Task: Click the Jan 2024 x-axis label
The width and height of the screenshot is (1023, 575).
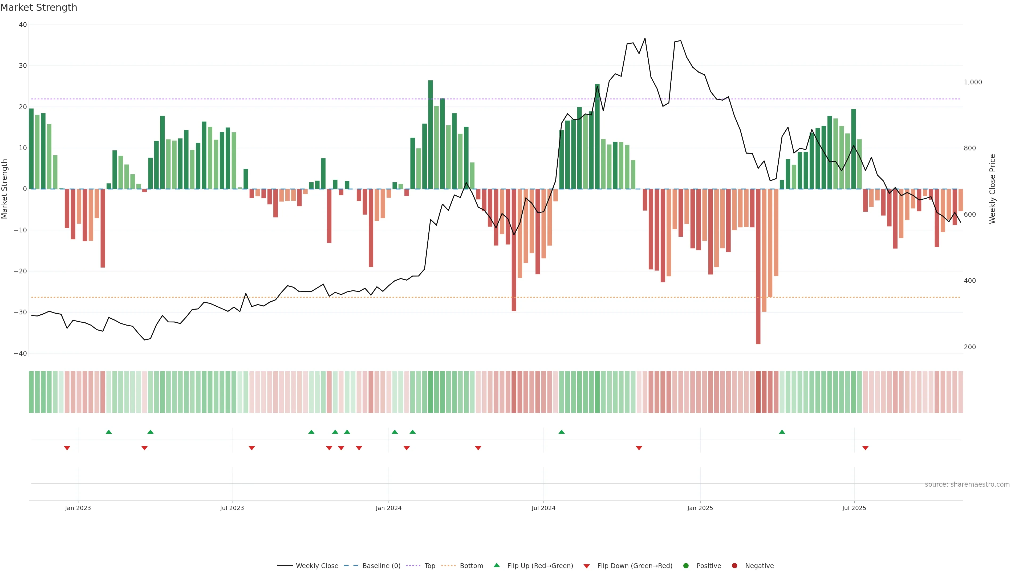Action: tap(388, 508)
